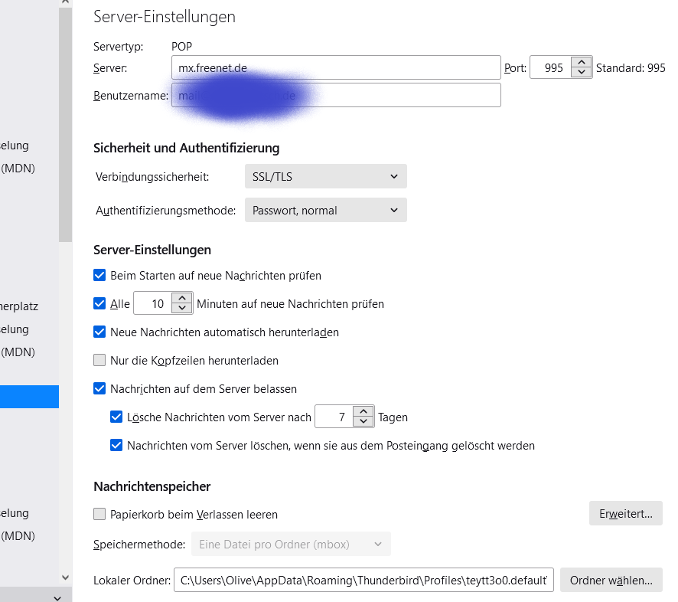Viewport: 678px width, 602px height.
Task: Click the sidebar scroll-down chevron at bottom
Action: [x=57, y=596]
